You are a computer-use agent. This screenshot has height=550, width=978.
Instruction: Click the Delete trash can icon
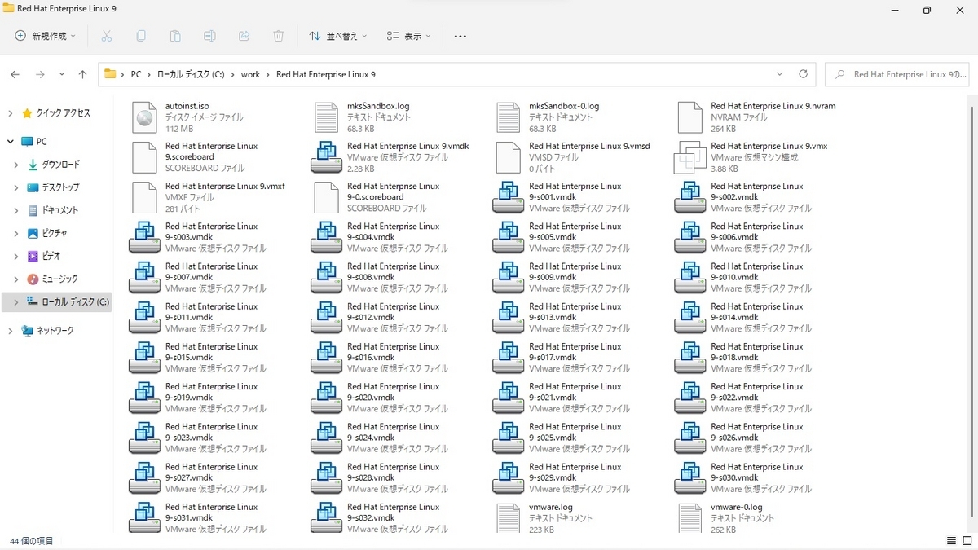(278, 36)
